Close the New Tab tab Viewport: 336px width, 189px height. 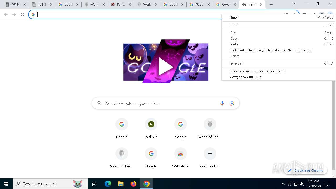click(261, 4)
